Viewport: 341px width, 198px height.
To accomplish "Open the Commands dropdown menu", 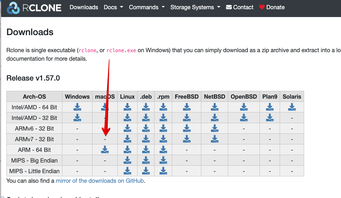I will pos(147,7).
